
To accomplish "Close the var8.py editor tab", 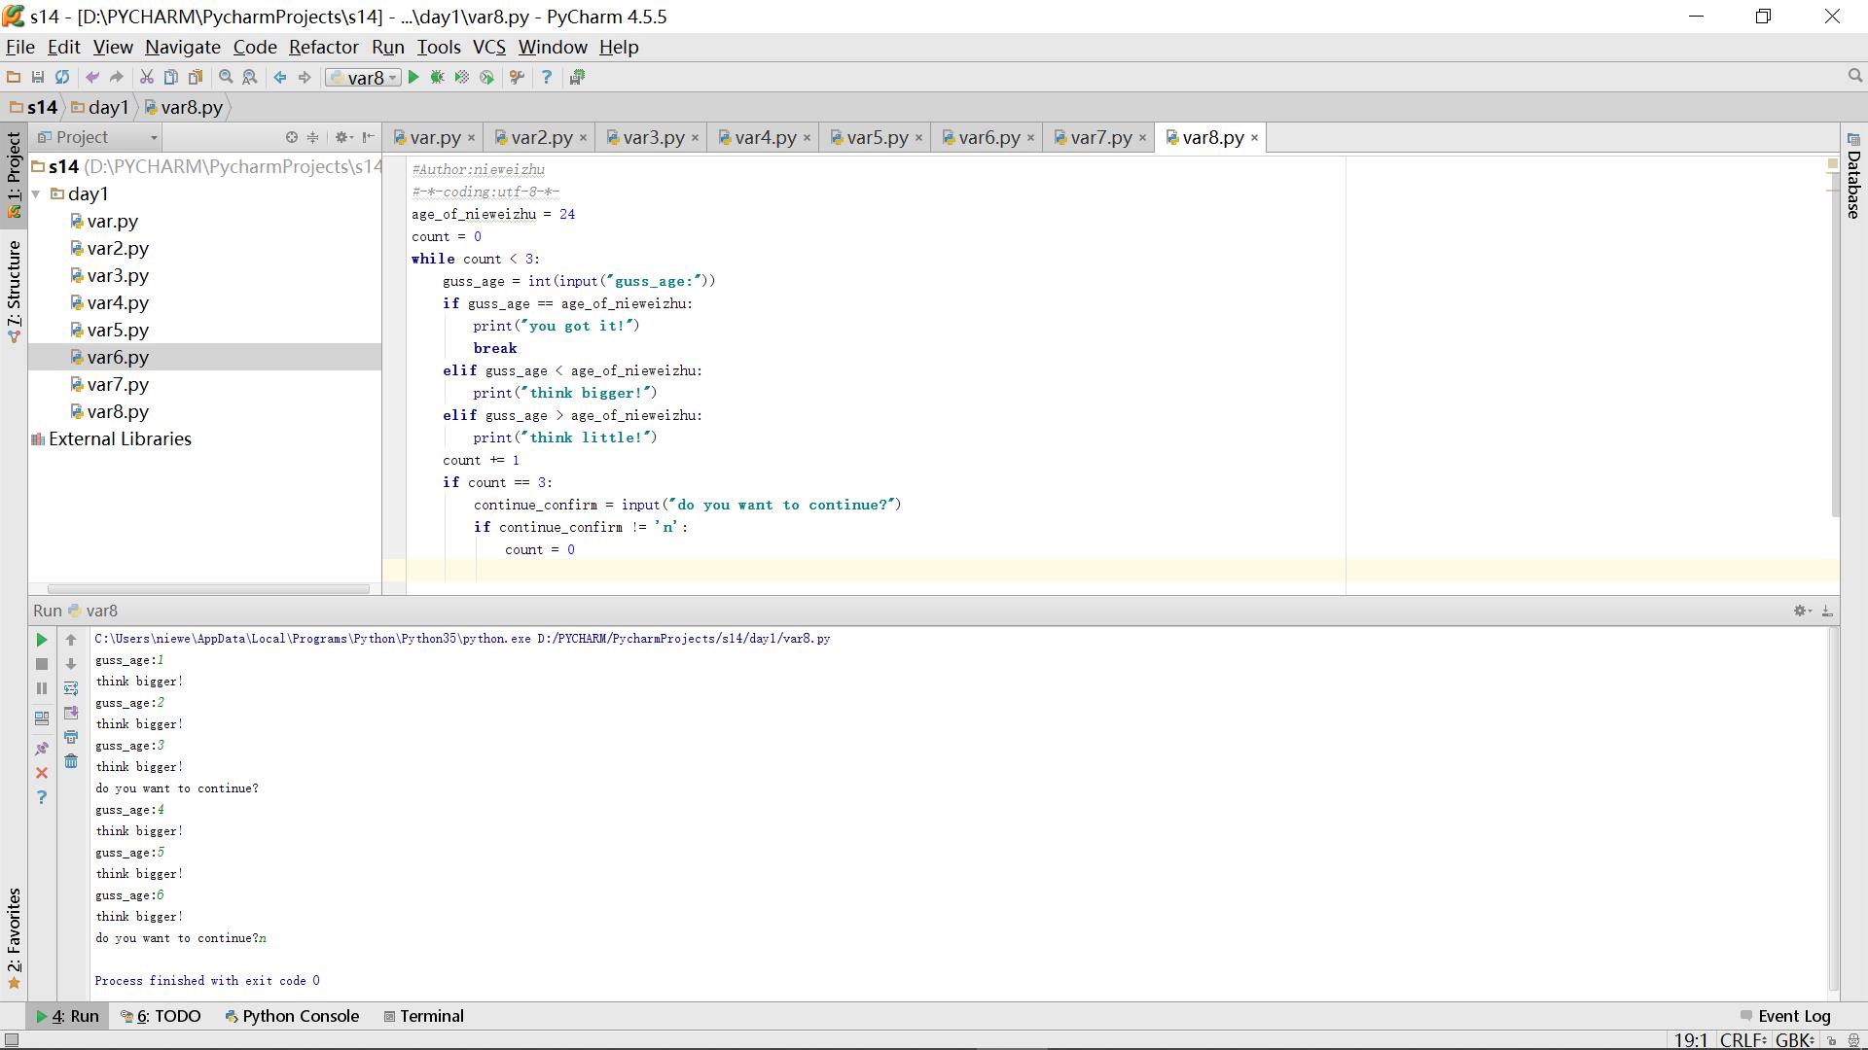I will pos(1254,138).
